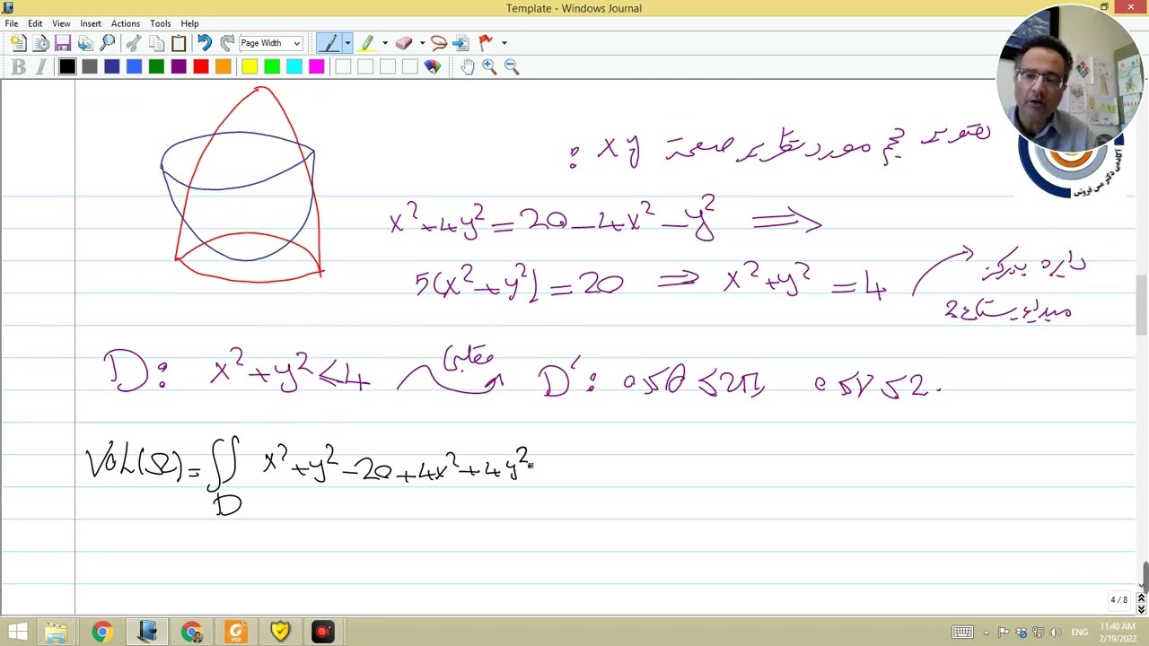The height and width of the screenshot is (646, 1149).
Task: Click the Redo arrow icon
Action: coord(227,43)
